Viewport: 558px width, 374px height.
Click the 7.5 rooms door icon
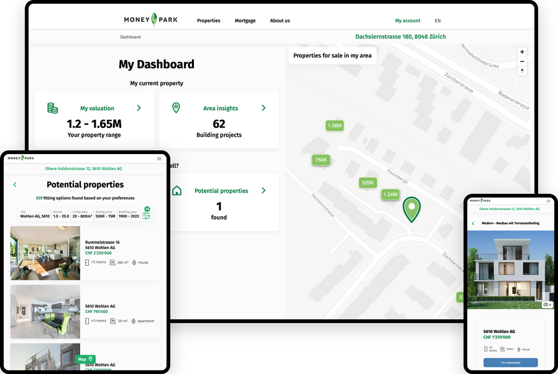coord(87,262)
